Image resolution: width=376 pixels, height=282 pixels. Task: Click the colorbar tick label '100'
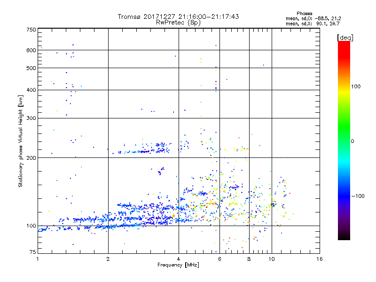356,86
